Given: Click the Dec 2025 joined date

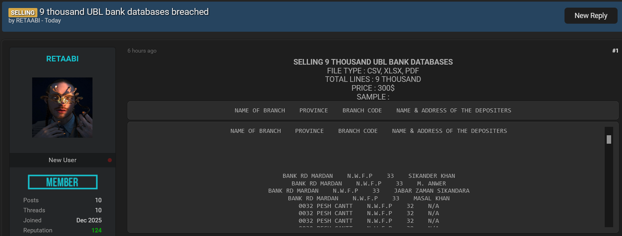Looking at the screenshot, I should point(89,220).
